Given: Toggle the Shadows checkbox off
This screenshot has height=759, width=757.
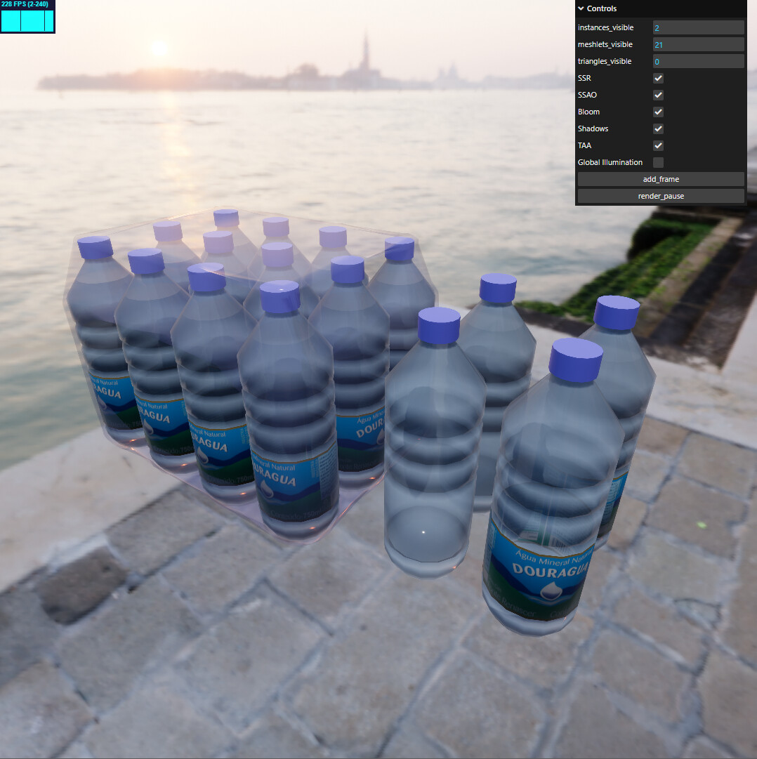Looking at the screenshot, I should 658,128.
